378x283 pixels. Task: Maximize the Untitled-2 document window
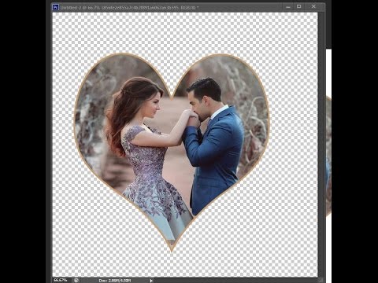tap(299, 6)
